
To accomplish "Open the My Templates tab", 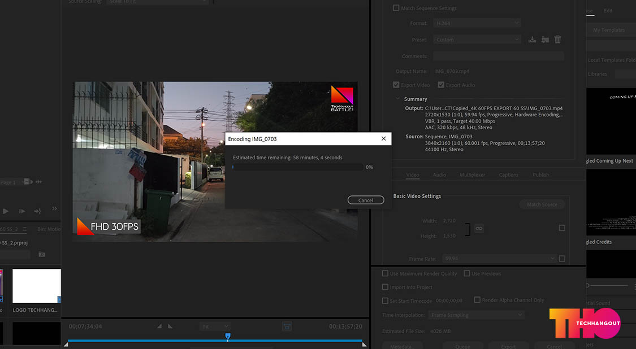I will 609,30.
